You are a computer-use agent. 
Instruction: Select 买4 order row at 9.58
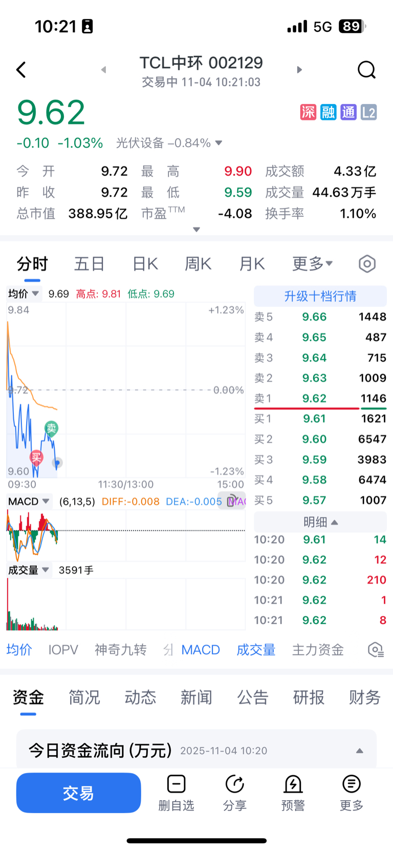[320, 480]
